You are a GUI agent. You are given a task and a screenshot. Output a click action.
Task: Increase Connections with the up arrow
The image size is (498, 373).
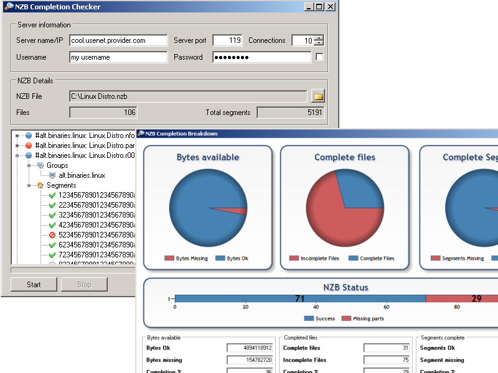point(319,38)
